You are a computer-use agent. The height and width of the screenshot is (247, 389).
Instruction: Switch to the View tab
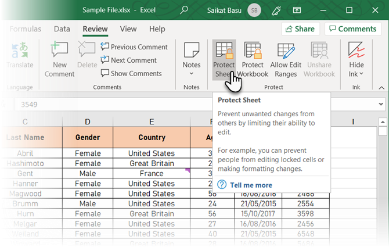[128, 29]
